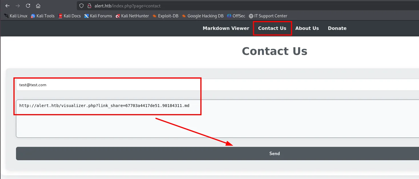Screen dimensions: 419x179
Task: Open the Contact Us nav item
Action: click(272, 28)
